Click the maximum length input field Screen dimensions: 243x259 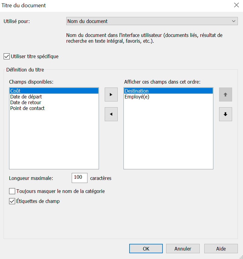pyautogui.click(x=79, y=178)
